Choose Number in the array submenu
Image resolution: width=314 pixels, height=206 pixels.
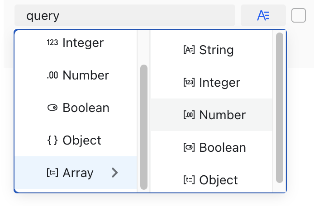point(211,115)
